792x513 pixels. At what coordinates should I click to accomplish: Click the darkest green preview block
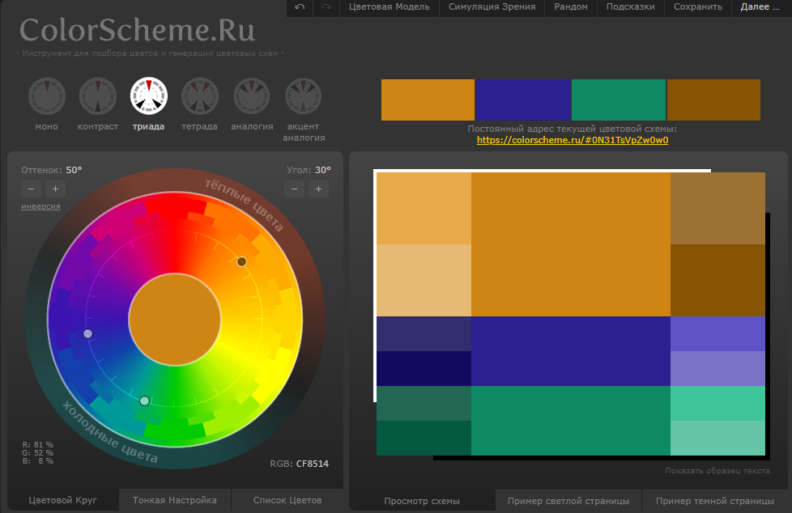point(424,438)
